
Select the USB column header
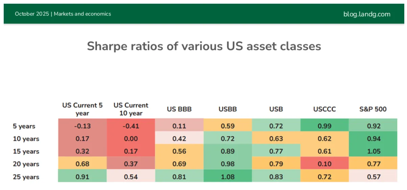[x=276, y=109]
